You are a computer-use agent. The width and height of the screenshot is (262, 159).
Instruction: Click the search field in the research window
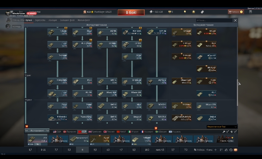(x=214, y=20)
